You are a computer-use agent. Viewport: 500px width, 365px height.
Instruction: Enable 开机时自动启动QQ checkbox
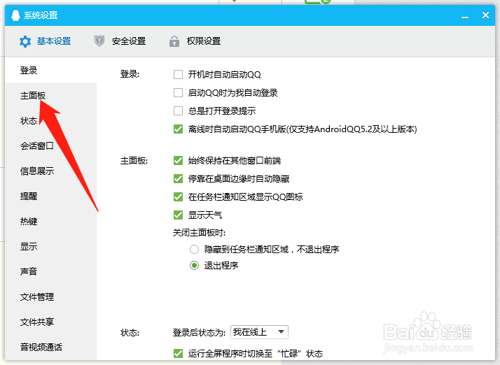coord(179,75)
